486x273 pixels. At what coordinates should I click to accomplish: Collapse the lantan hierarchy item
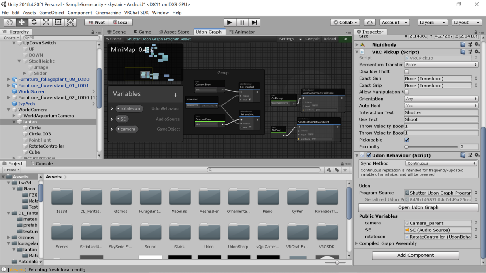tap(14, 122)
